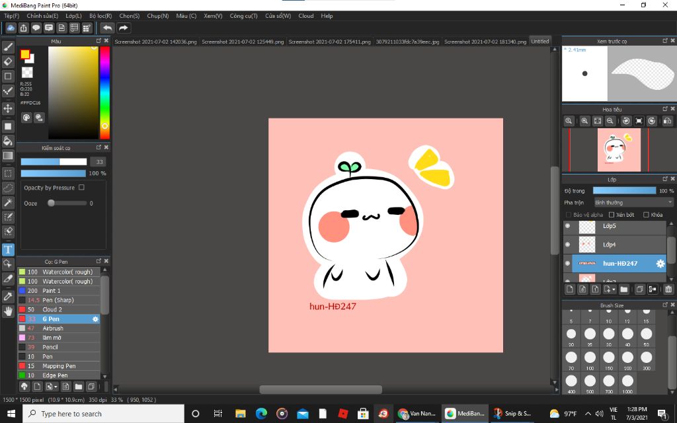Screen dimensions: 677x423
Task: Select the Text tool
Action: [x=8, y=249]
